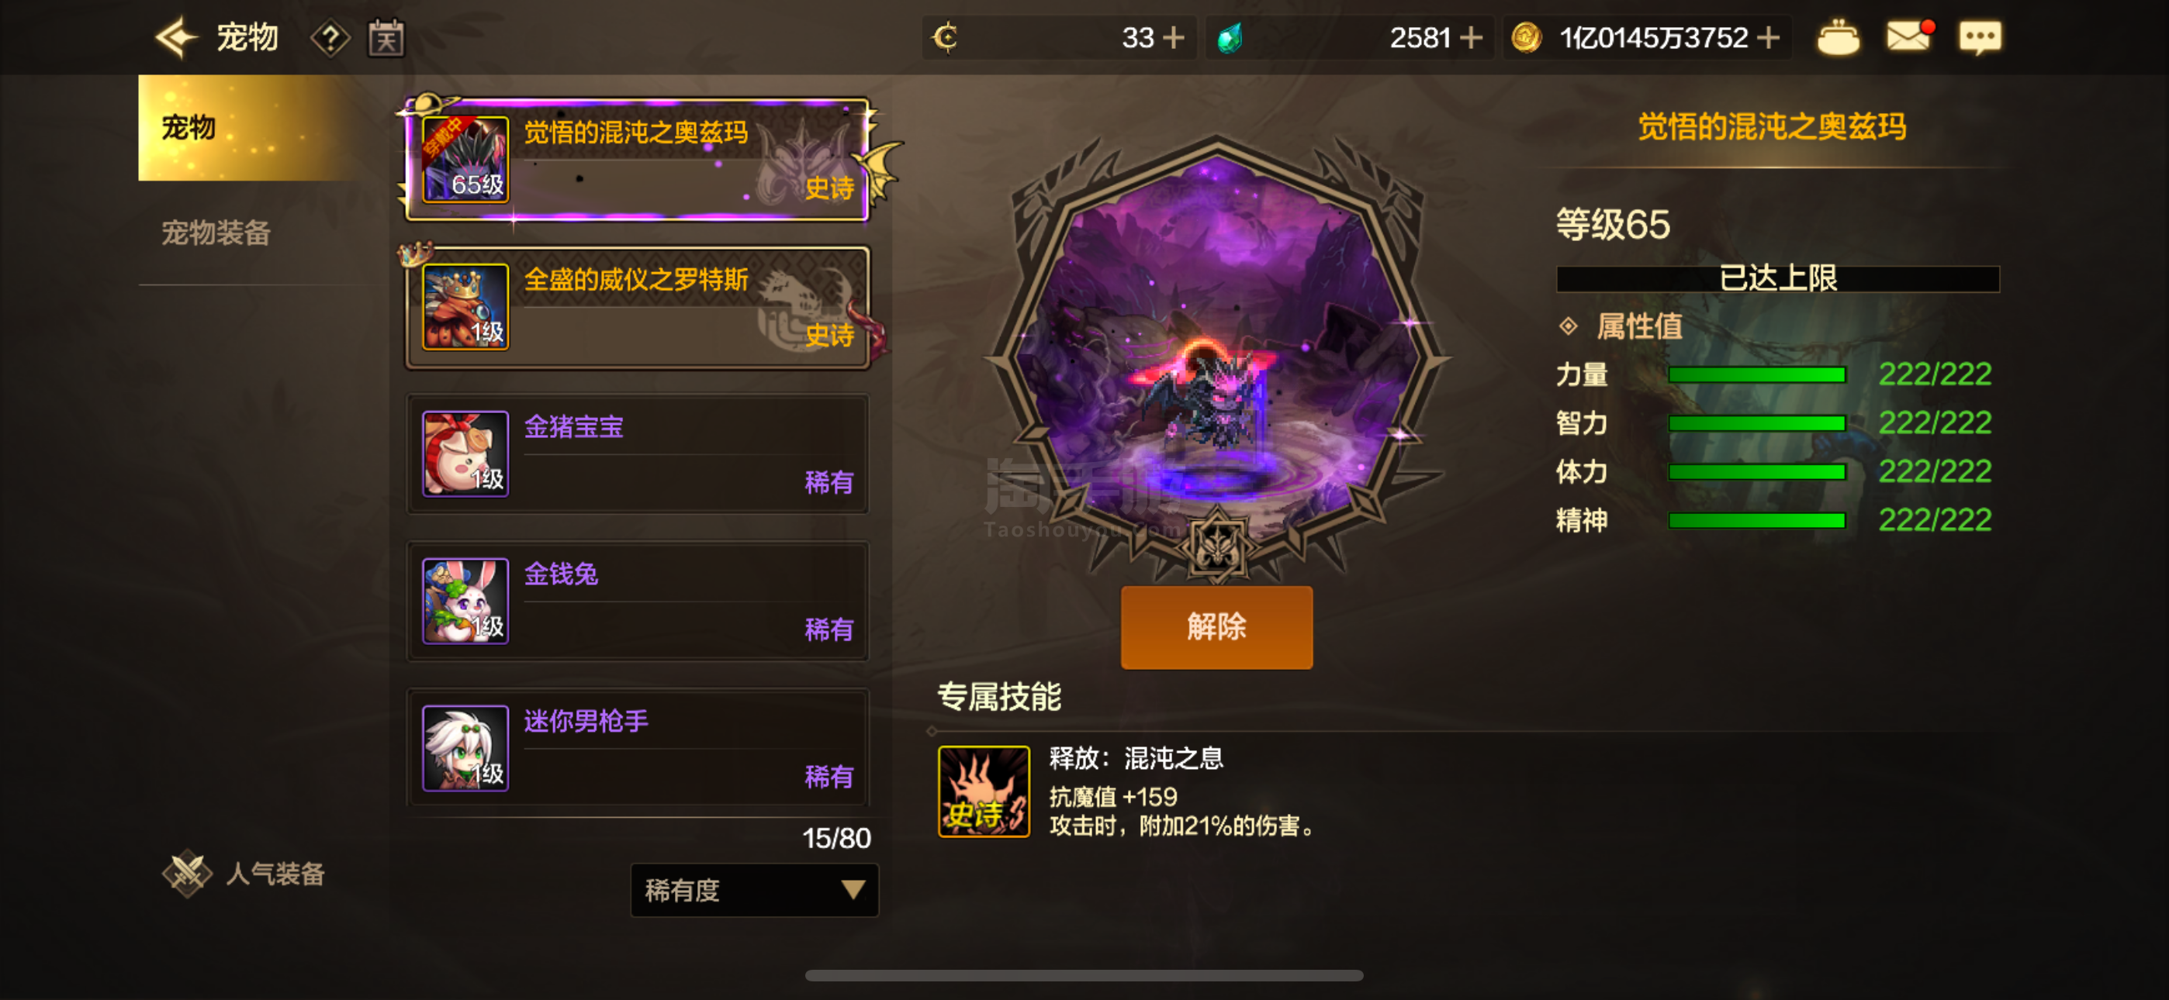Add gems with the plus button
The width and height of the screenshot is (2169, 1000).
click(1471, 38)
